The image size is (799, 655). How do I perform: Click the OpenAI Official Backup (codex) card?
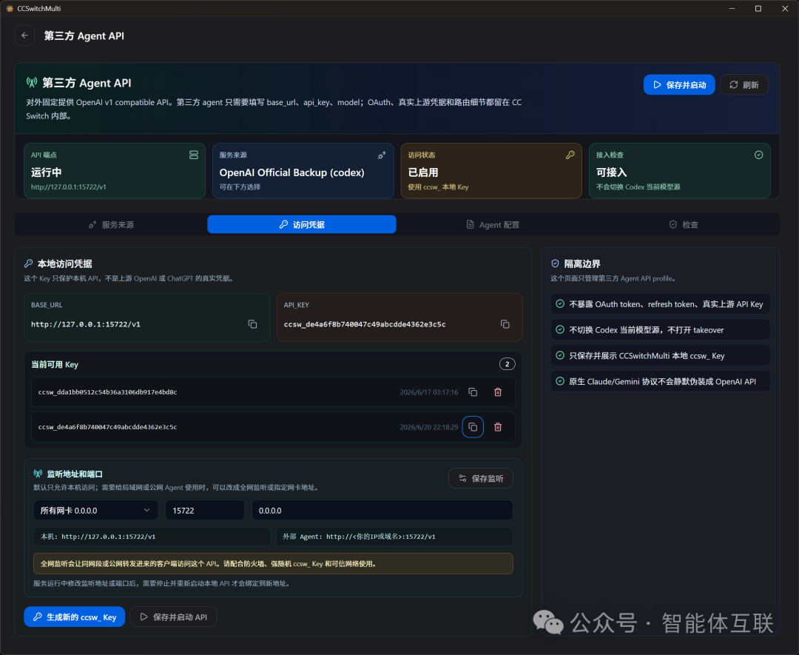point(303,171)
